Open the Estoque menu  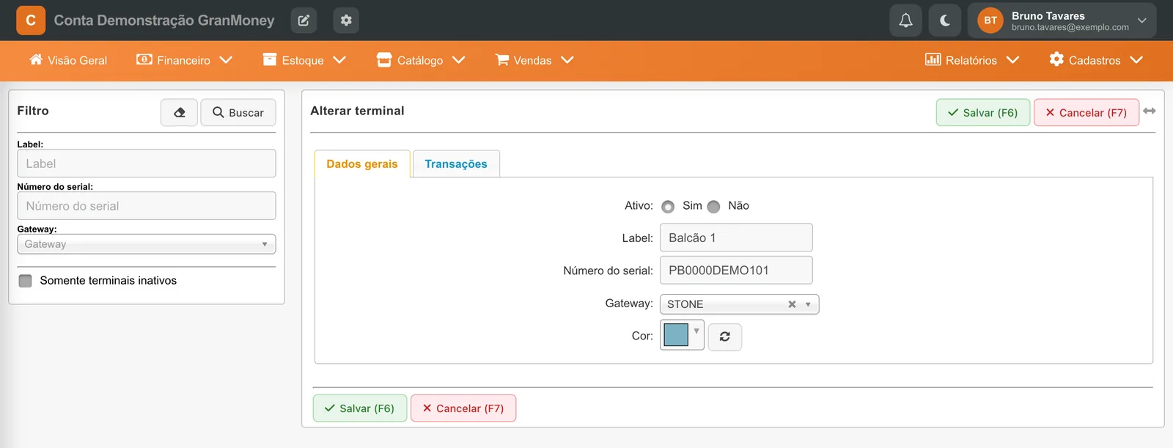(x=304, y=60)
